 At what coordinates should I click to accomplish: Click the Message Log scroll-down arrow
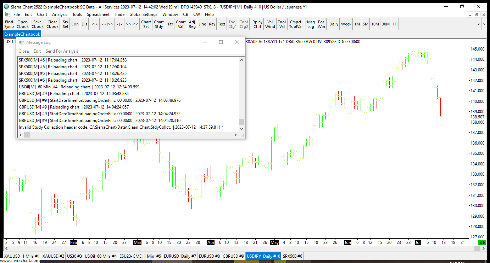point(242,129)
